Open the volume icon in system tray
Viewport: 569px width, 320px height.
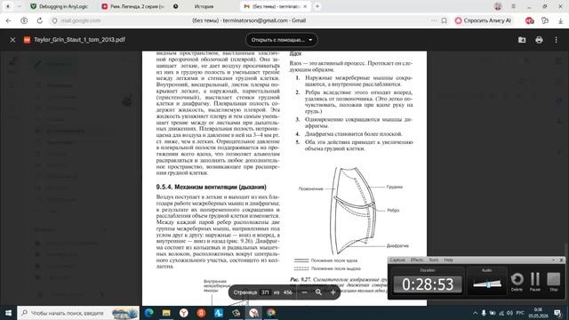point(509,313)
